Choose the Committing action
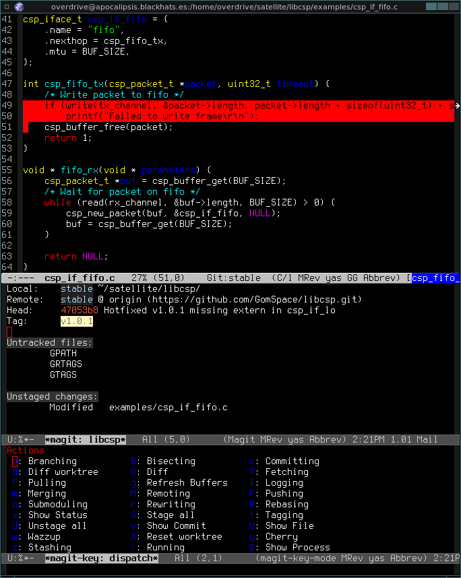The image size is (461, 578). (292, 461)
